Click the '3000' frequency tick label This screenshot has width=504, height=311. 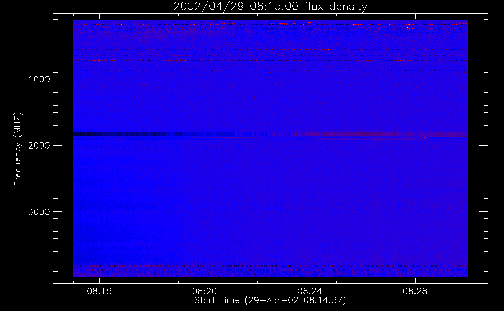[39, 212]
